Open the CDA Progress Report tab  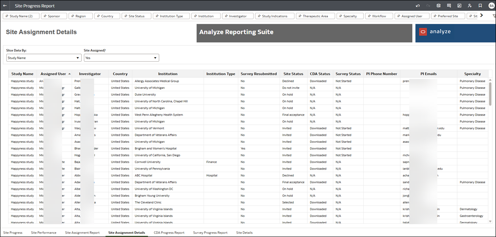(x=169, y=232)
